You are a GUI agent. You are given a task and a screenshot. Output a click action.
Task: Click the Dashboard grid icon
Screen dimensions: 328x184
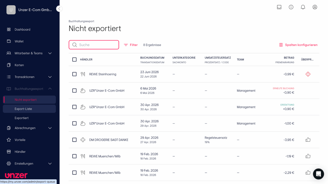(9, 30)
